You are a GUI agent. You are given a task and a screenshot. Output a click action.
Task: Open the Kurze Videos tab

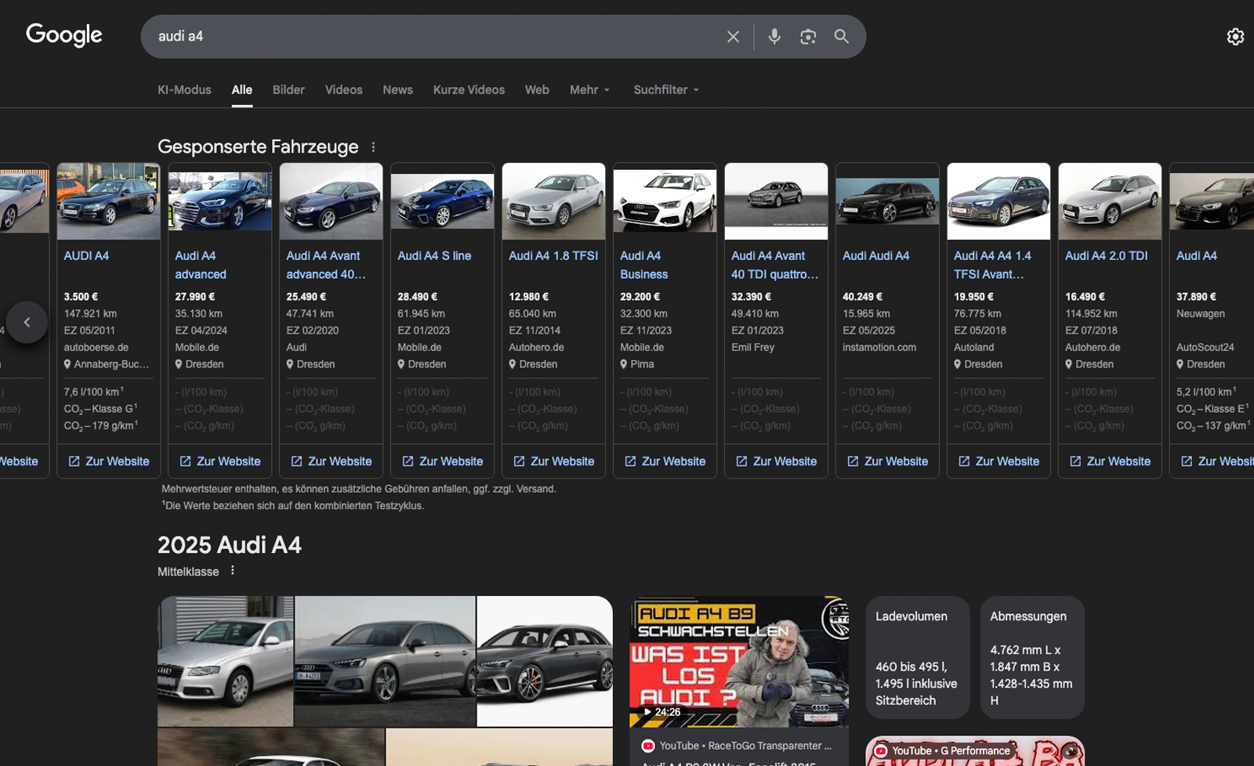pos(469,90)
